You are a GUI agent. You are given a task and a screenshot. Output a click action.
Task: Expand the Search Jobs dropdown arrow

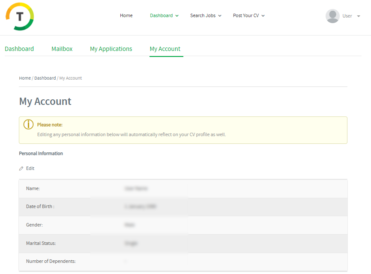[220, 16]
